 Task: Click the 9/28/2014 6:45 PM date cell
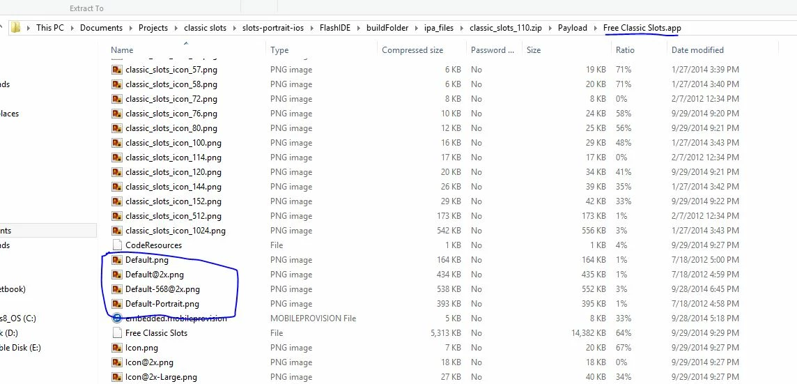click(706, 289)
